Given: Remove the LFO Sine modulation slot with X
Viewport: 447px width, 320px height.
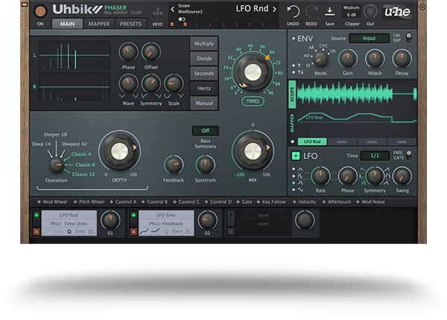Looking at the screenshot, I should click(x=133, y=231).
